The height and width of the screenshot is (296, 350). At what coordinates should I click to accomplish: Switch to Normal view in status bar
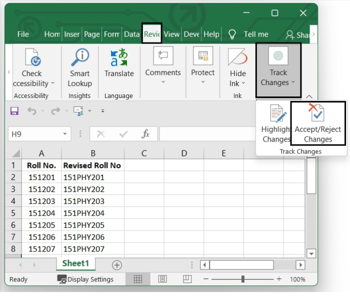(x=138, y=279)
